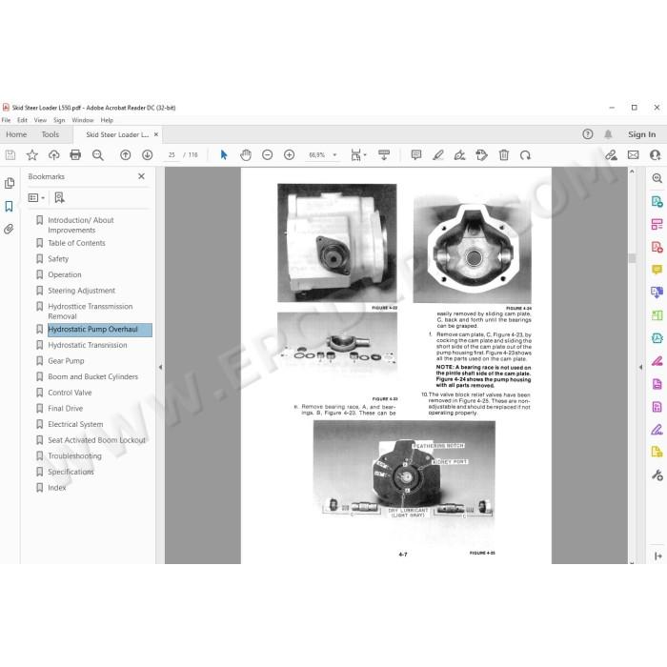Image resolution: width=667 pixels, height=667 pixels.
Task: Close the Bookmarks panel
Action: tap(141, 176)
